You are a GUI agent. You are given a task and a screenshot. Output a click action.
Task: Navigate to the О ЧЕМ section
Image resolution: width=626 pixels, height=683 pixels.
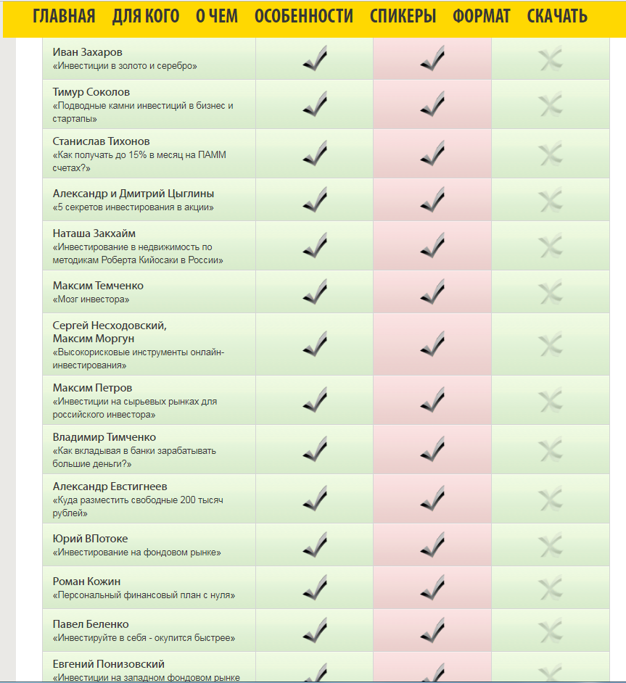(x=217, y=16)
